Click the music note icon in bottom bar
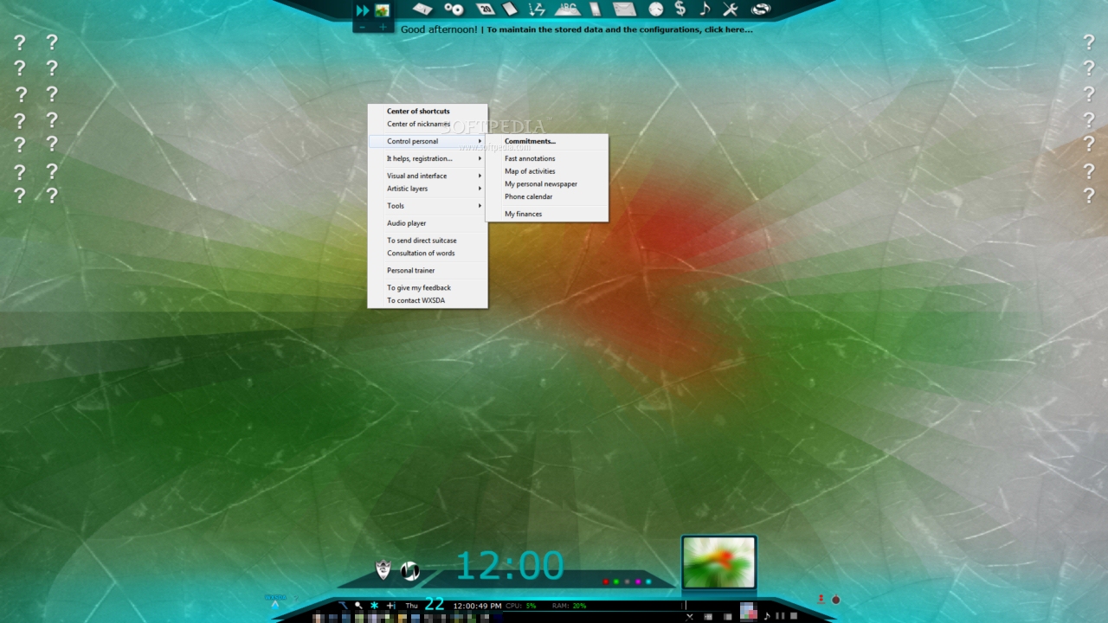Image resolution: width=1108 pixels, height=623 pixels. (766, 616)
